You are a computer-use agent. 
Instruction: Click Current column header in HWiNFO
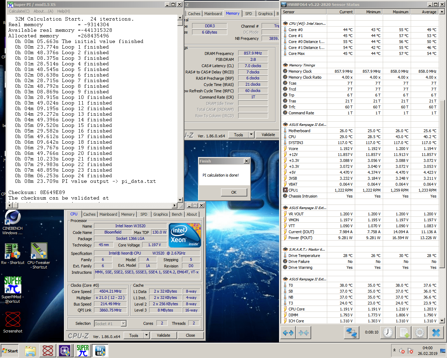[x=340, y=12]
